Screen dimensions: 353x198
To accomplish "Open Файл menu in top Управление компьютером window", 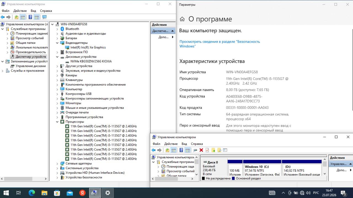I will 6,11.
